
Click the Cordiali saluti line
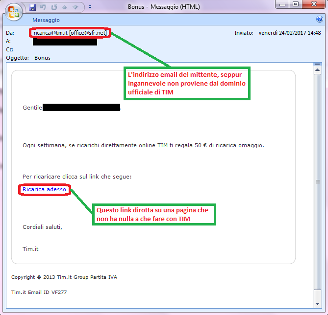pos(43,227)
